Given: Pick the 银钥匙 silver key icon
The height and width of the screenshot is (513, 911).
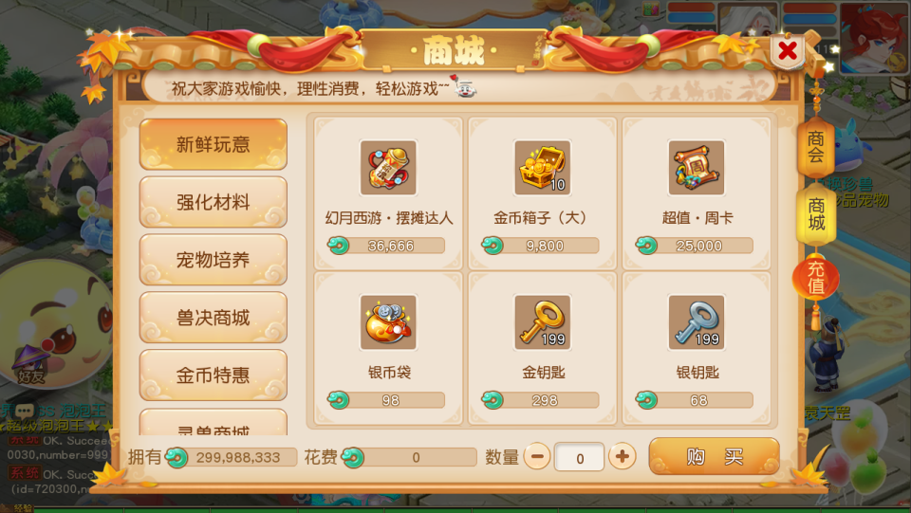Looking at the screenshot, I should (x=696, y=322).
